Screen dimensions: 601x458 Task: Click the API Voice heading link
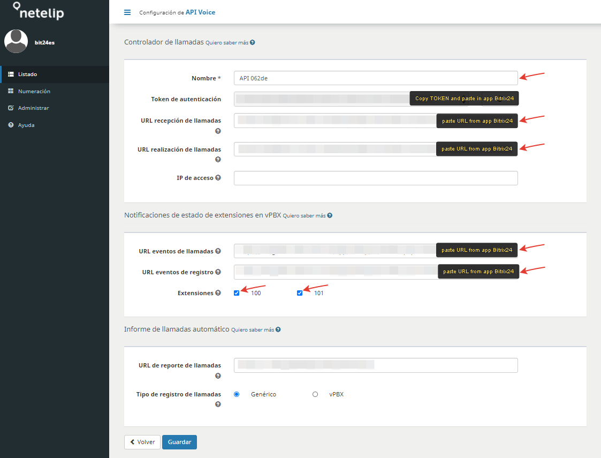pyautogui.click(x=201, y=12)
